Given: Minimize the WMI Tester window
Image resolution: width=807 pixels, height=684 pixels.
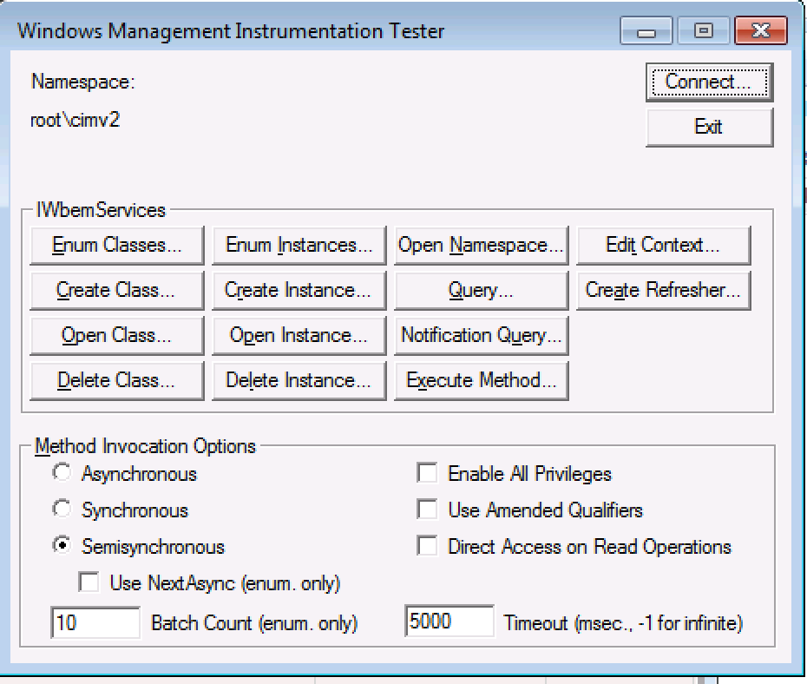Looking at the screenshot, I should click(x=646, y=31).
